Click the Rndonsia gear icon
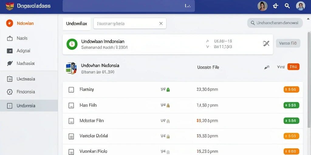311x155 pixels. [x=10, y=92]
